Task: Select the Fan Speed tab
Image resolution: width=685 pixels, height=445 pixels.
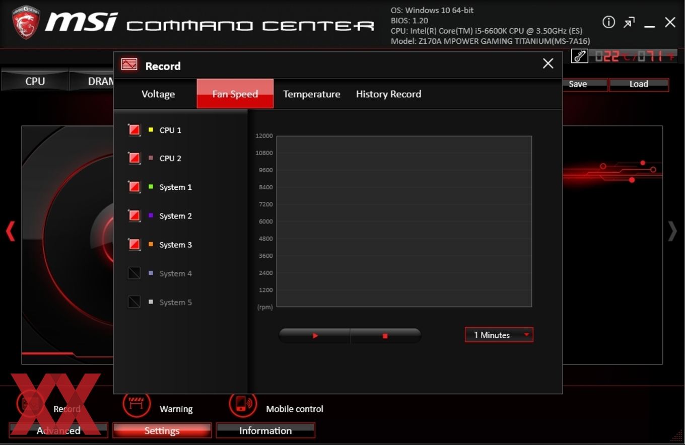Action: pyautogui.click(x=235, y=94)
